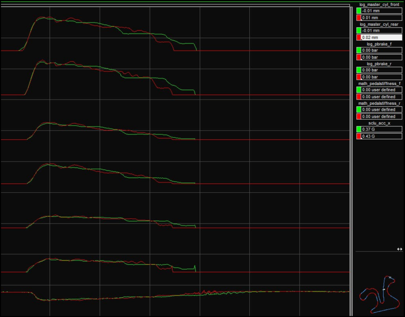Click red swatch for log_master_cyl_front
Screen dimensions: 405x317
[x=358, y=18]
